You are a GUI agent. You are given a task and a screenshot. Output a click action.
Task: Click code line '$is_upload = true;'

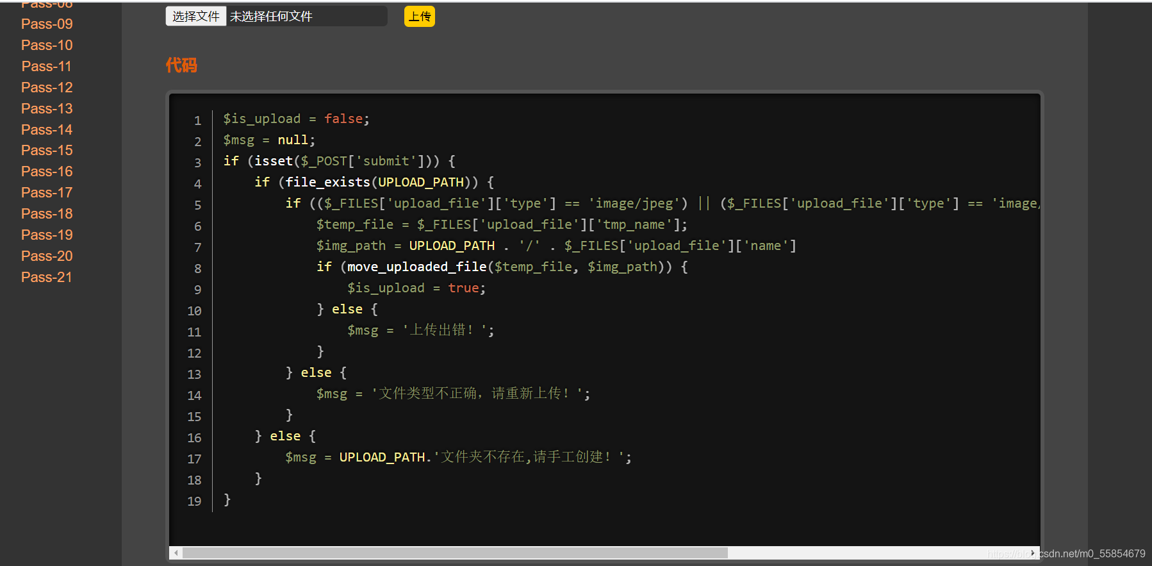pos(416,288)
